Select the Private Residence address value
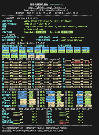The image size is (99, 135). point(34,29)
